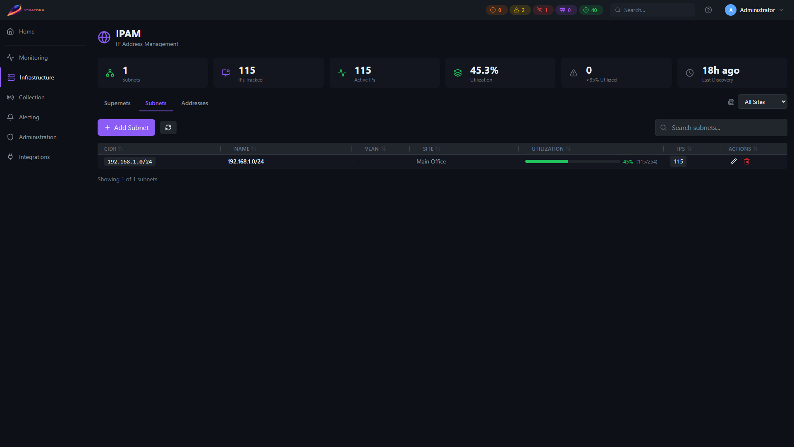The width and height of the screenshot is (794, 447).
Task: Click the Collection broadcast icon
Action: pyautogui.click(x=10, y=97)
